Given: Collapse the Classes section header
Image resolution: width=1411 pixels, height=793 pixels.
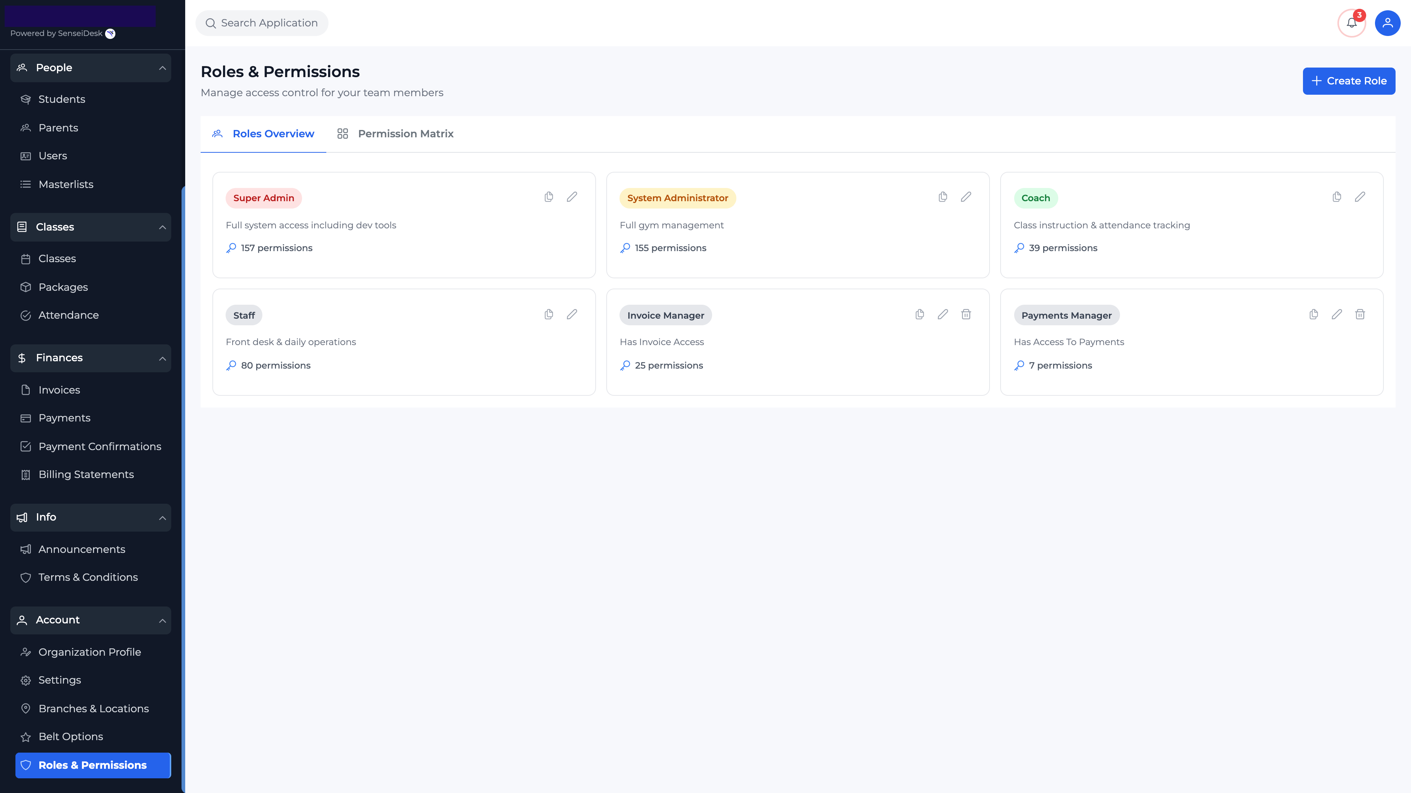Looking at the screenshot, I should tap(162, 227).
